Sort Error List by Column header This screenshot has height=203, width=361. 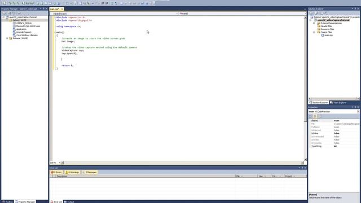277,176
